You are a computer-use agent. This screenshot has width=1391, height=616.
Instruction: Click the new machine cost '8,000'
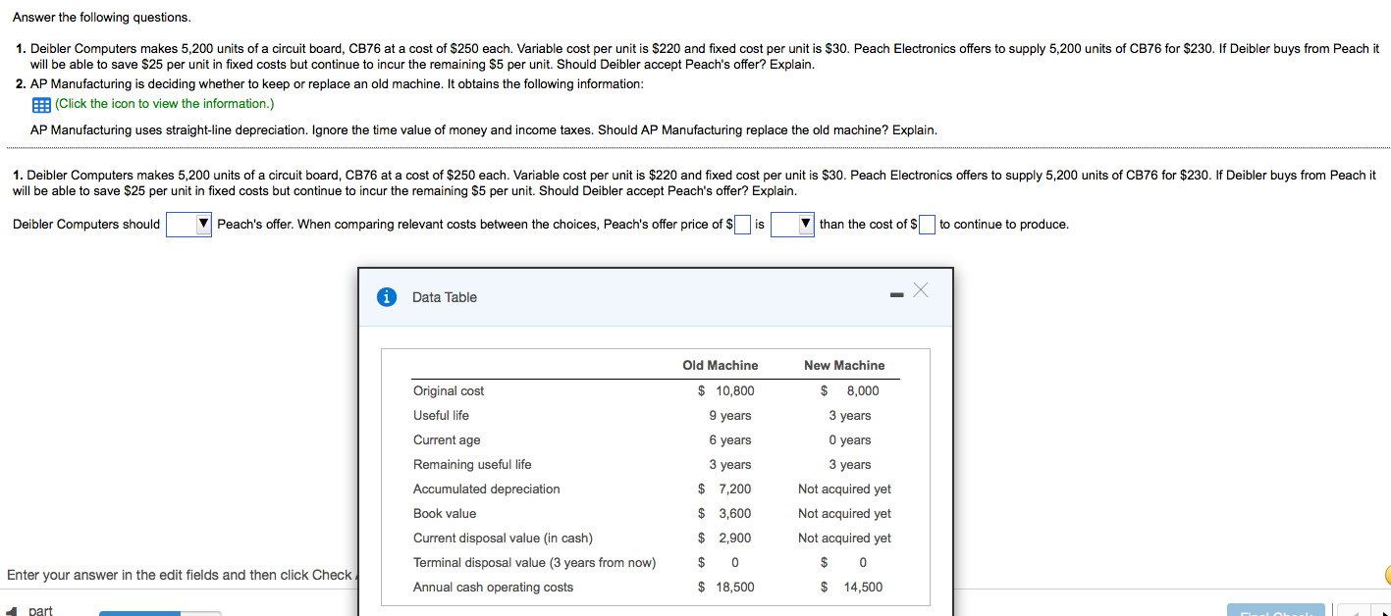[863, 390]
